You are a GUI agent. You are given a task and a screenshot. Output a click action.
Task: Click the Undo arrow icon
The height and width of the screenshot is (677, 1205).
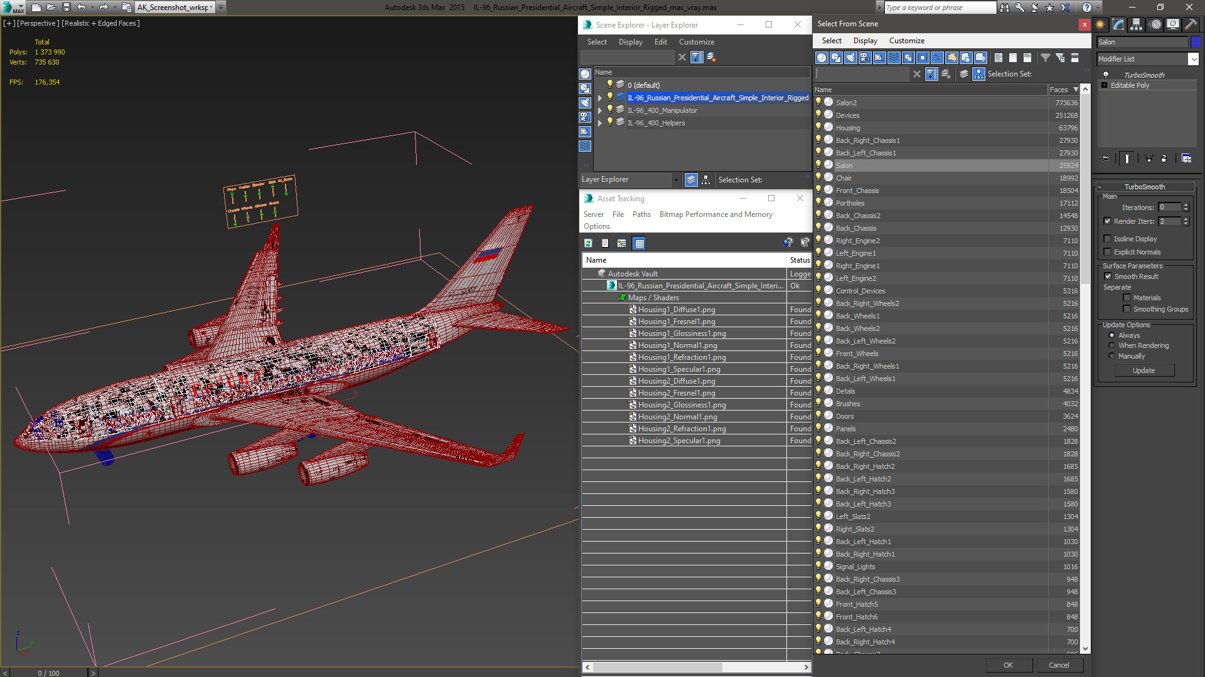point(81,8)
